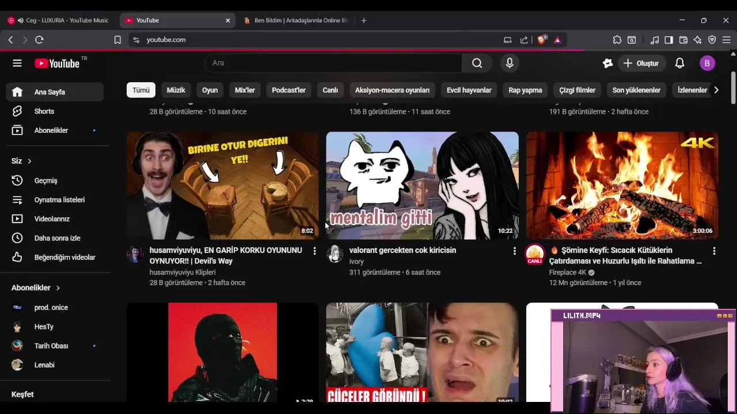Image resolution: width=737 pixels, height=414 pixels.
Task: Open Abonelikler sidebar item
Action: pos(55,131)
